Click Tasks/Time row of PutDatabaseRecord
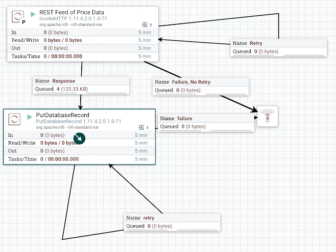Image resolution: width=336 pixels, height=252 pixels. coord(79,159)
